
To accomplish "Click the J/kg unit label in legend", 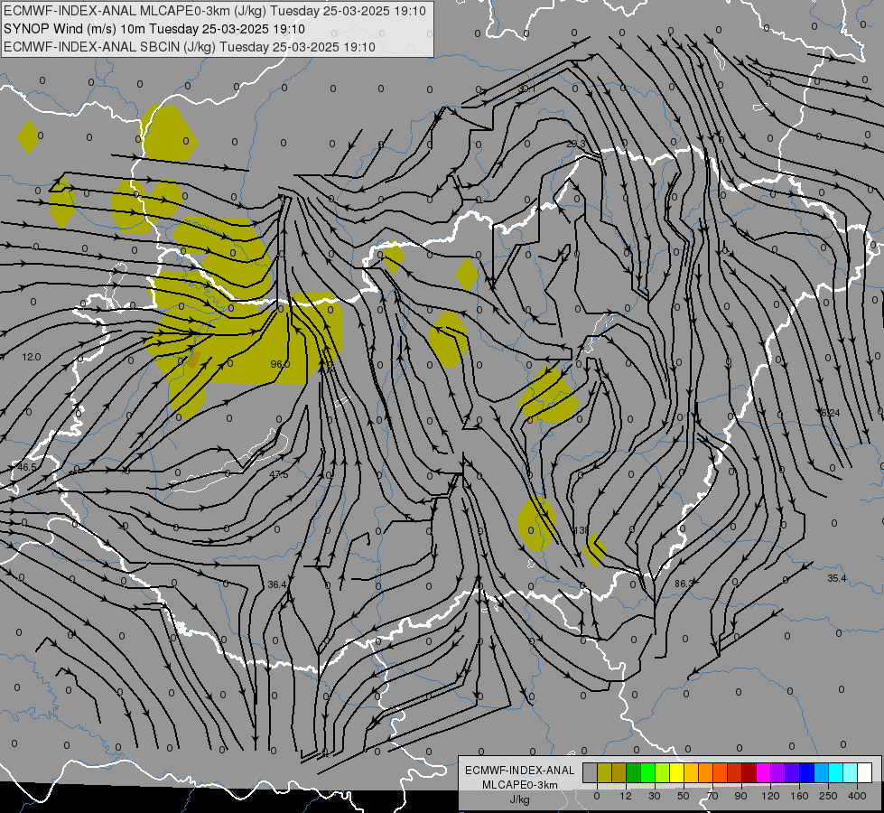I will point(520,799).
